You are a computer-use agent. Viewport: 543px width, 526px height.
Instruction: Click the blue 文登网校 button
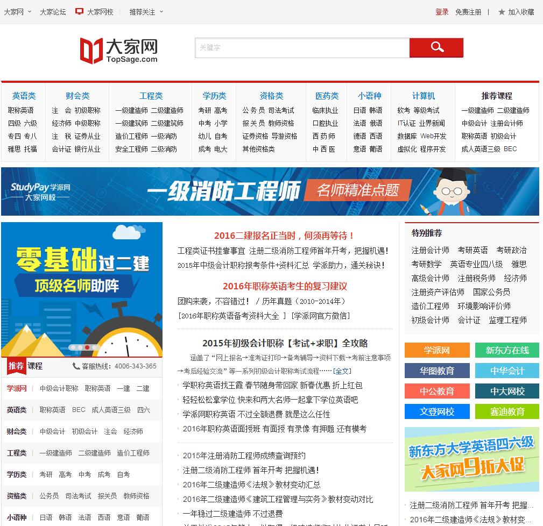coord(437,411)
